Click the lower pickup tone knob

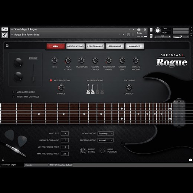coord(18,76)
